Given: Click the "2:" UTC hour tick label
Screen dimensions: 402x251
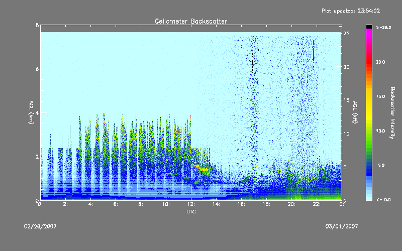Looking at the screenshot, I should (66, 204).
